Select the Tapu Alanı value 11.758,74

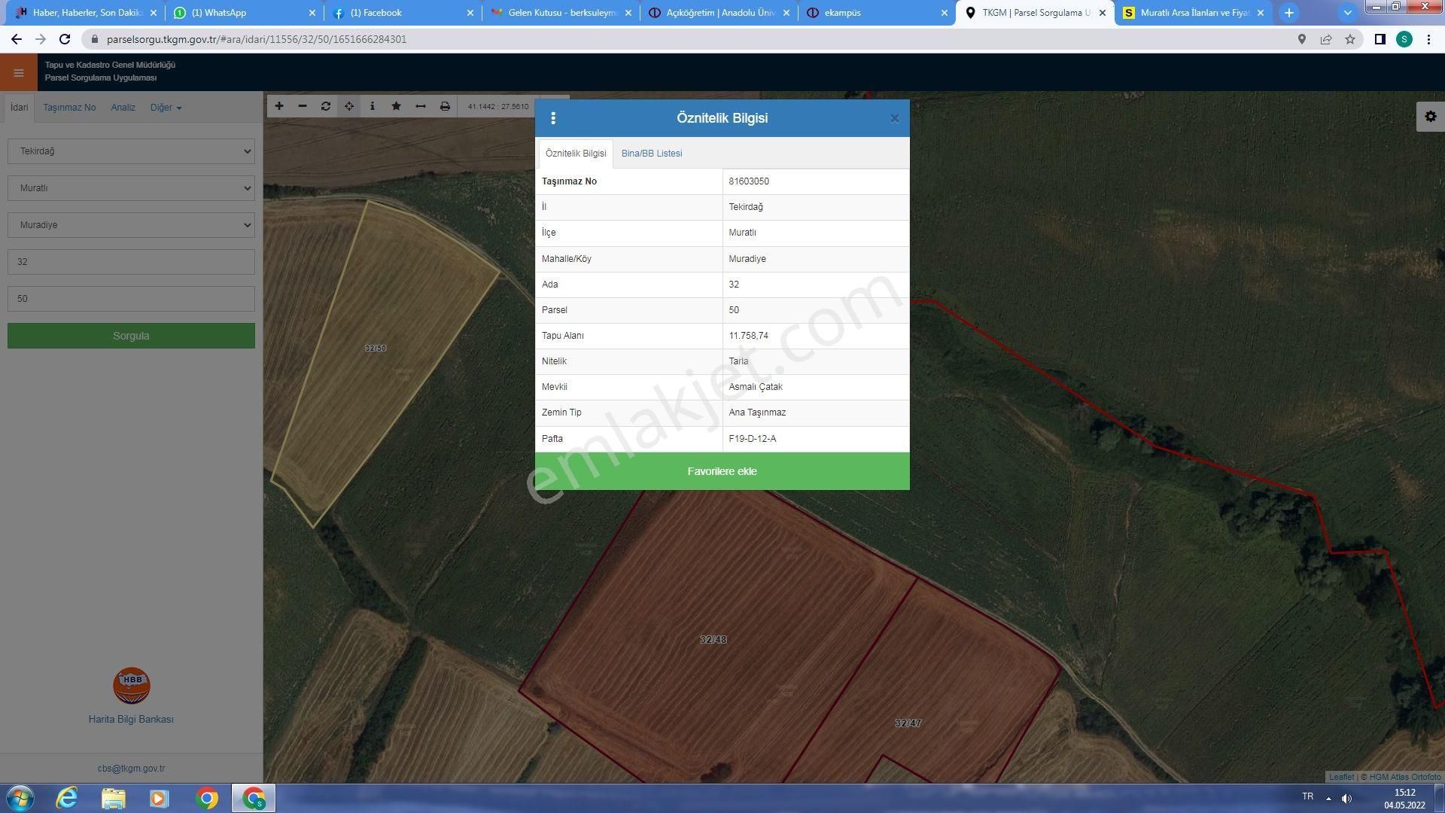[748, 336]
